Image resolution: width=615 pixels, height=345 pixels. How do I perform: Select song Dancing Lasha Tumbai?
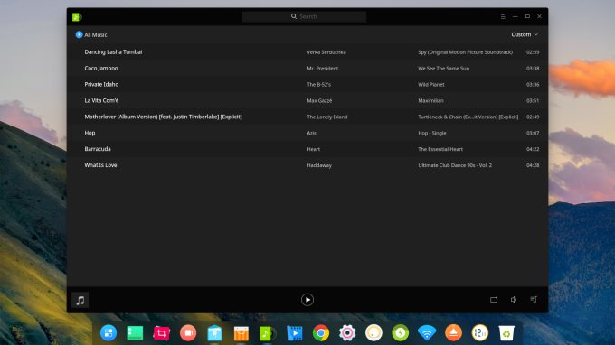113,51
